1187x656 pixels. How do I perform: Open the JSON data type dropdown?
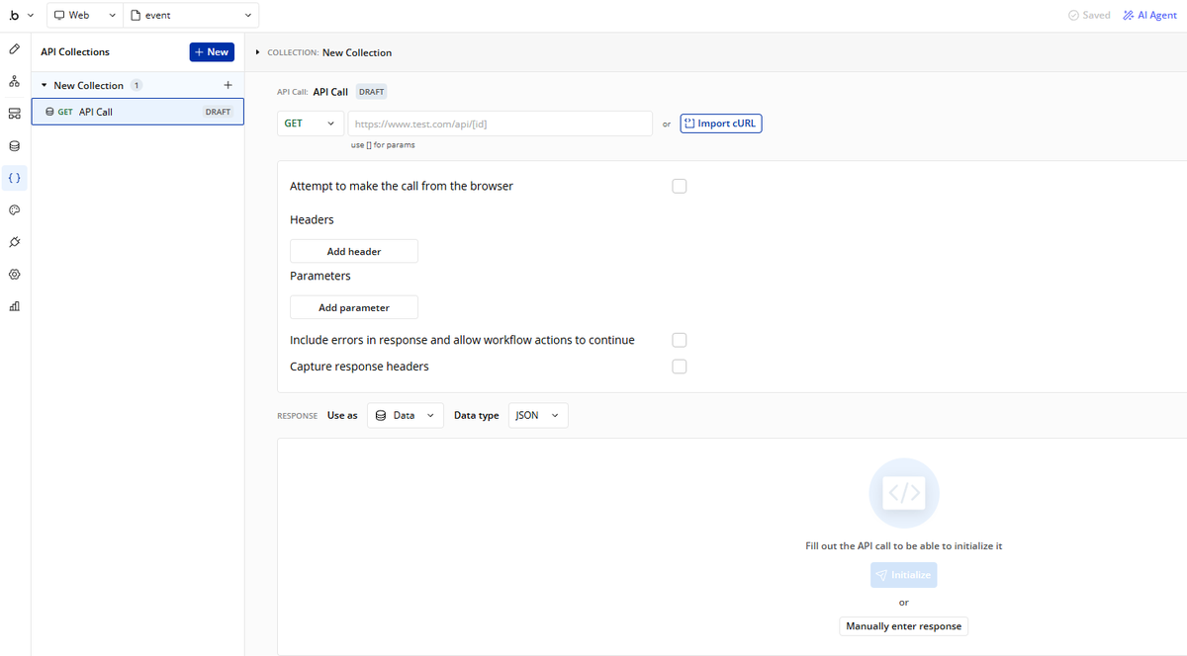[538, 416]
